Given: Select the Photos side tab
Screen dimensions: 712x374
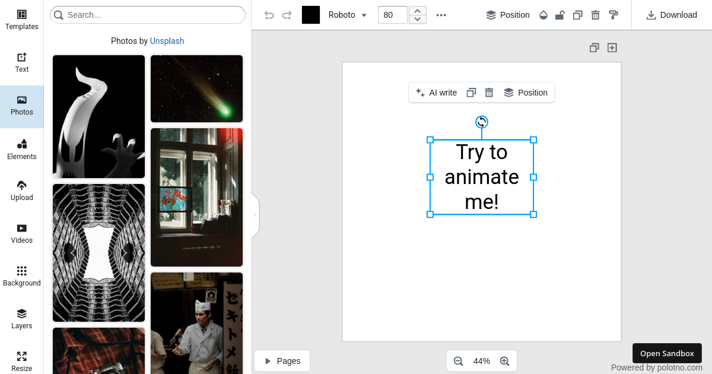Looking at the screenshot, I should pos(21,106).
